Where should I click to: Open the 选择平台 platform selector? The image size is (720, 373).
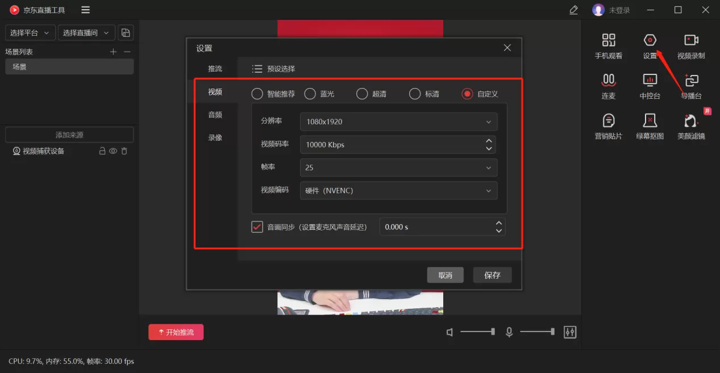30,32
